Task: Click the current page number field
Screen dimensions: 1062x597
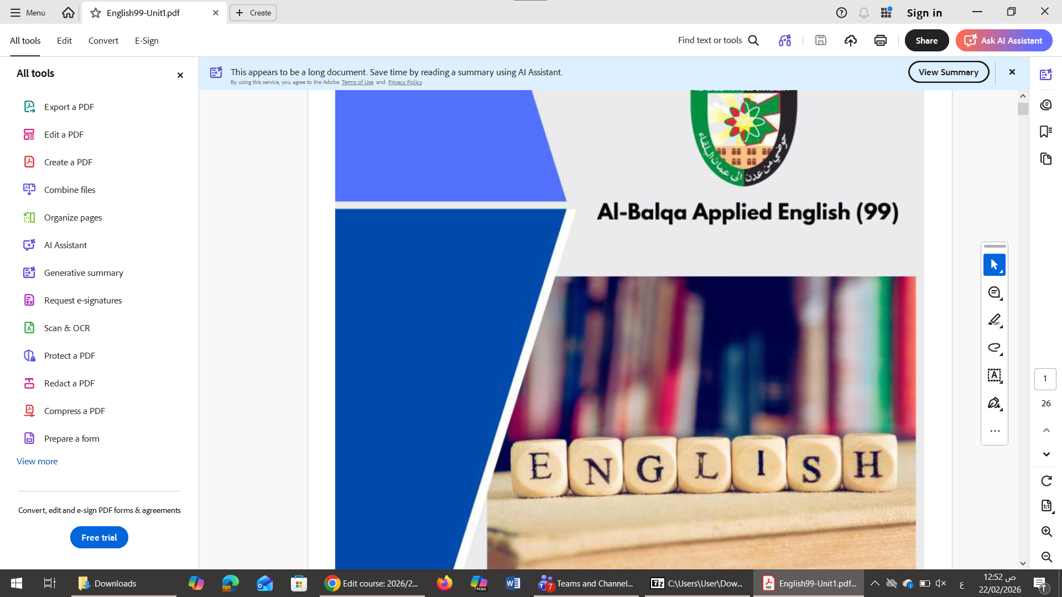Action: 1045,379
